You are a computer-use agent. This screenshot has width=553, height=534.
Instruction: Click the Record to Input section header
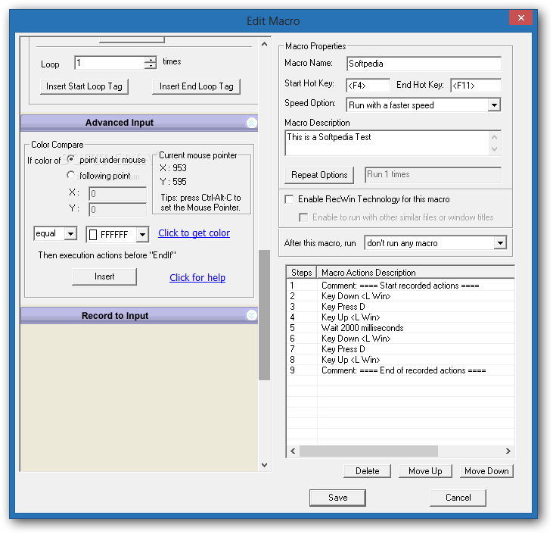point(139,315)
